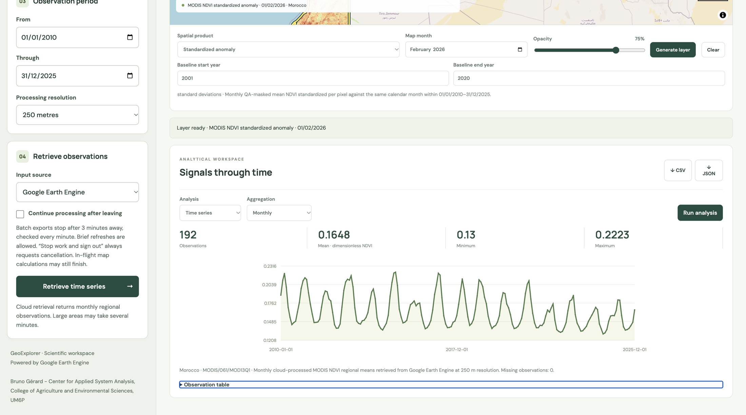746x415 pixels.
Task: Open the Through date calendar picker icon
Action: [x=130, y=76]
